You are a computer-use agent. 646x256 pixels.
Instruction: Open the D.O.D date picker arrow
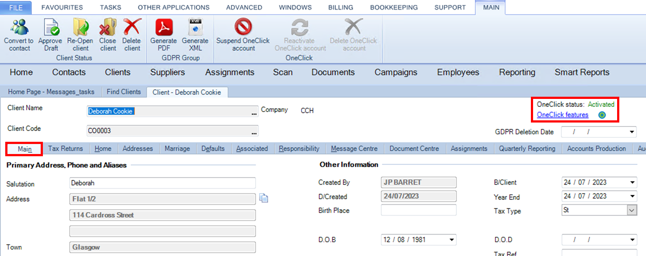click(x=632, y=240)
